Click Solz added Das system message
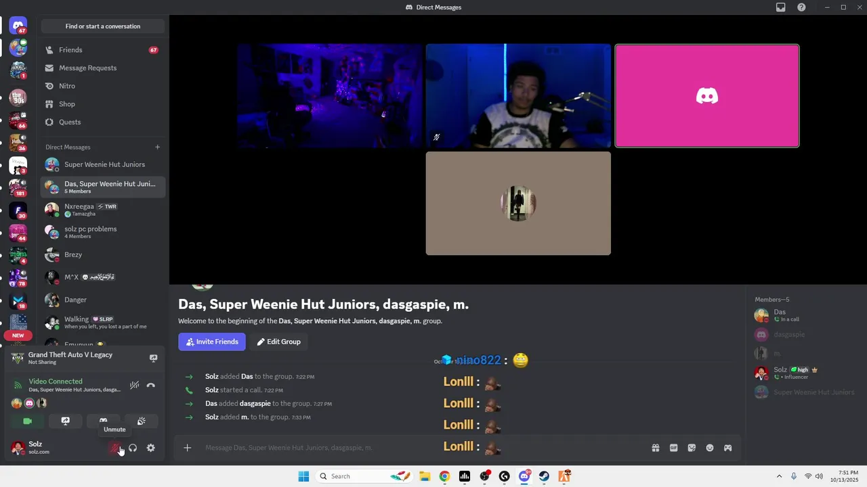The width and height of the screenshot is (867, 487). tap(259, 376)
